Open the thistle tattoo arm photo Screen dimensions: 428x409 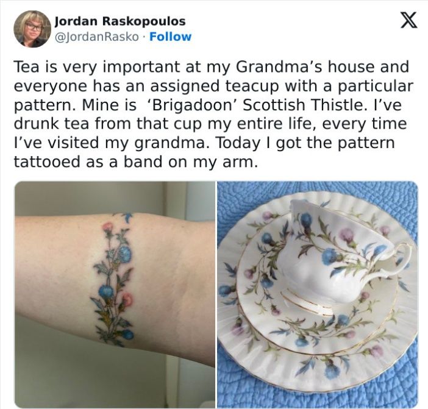point(115,294)
